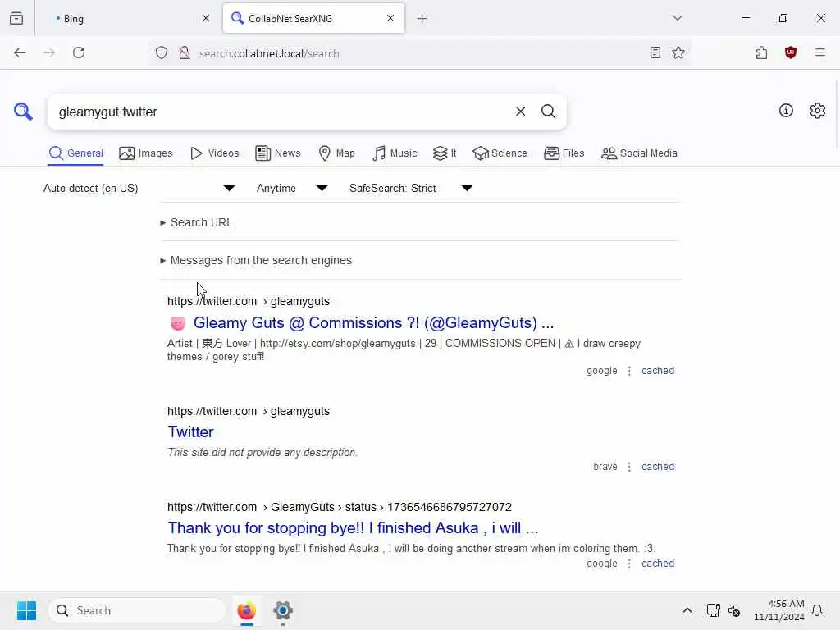Image resolution: width=840 pixels, height=630 pixels.
Task: Click the insecure connection padlock icon
Action: pos(185,52)
